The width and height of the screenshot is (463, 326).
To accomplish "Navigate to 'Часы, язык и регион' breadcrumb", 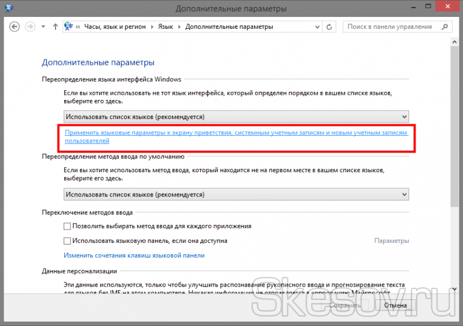I will pos(115,27).
